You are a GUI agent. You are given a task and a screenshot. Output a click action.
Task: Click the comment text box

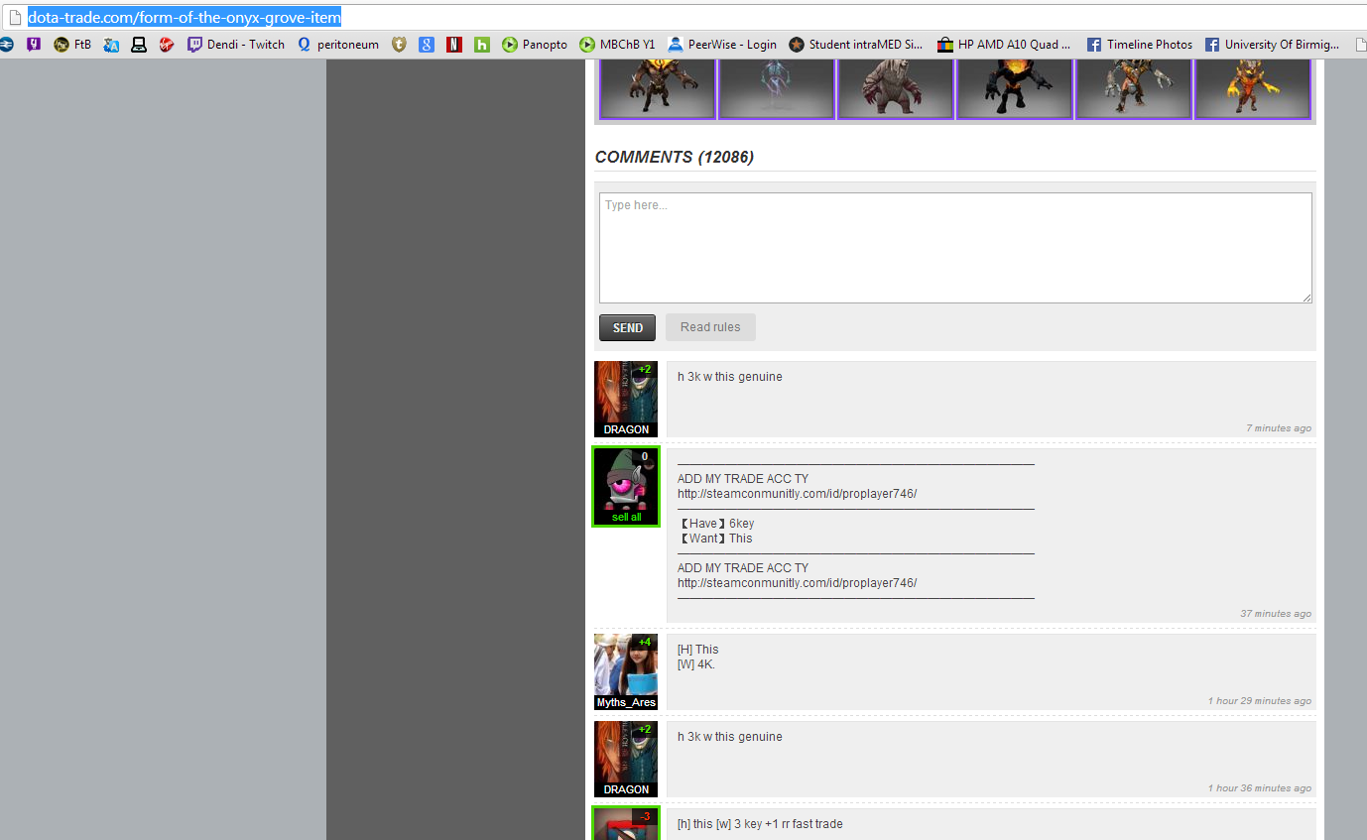[x=955, y=248]
